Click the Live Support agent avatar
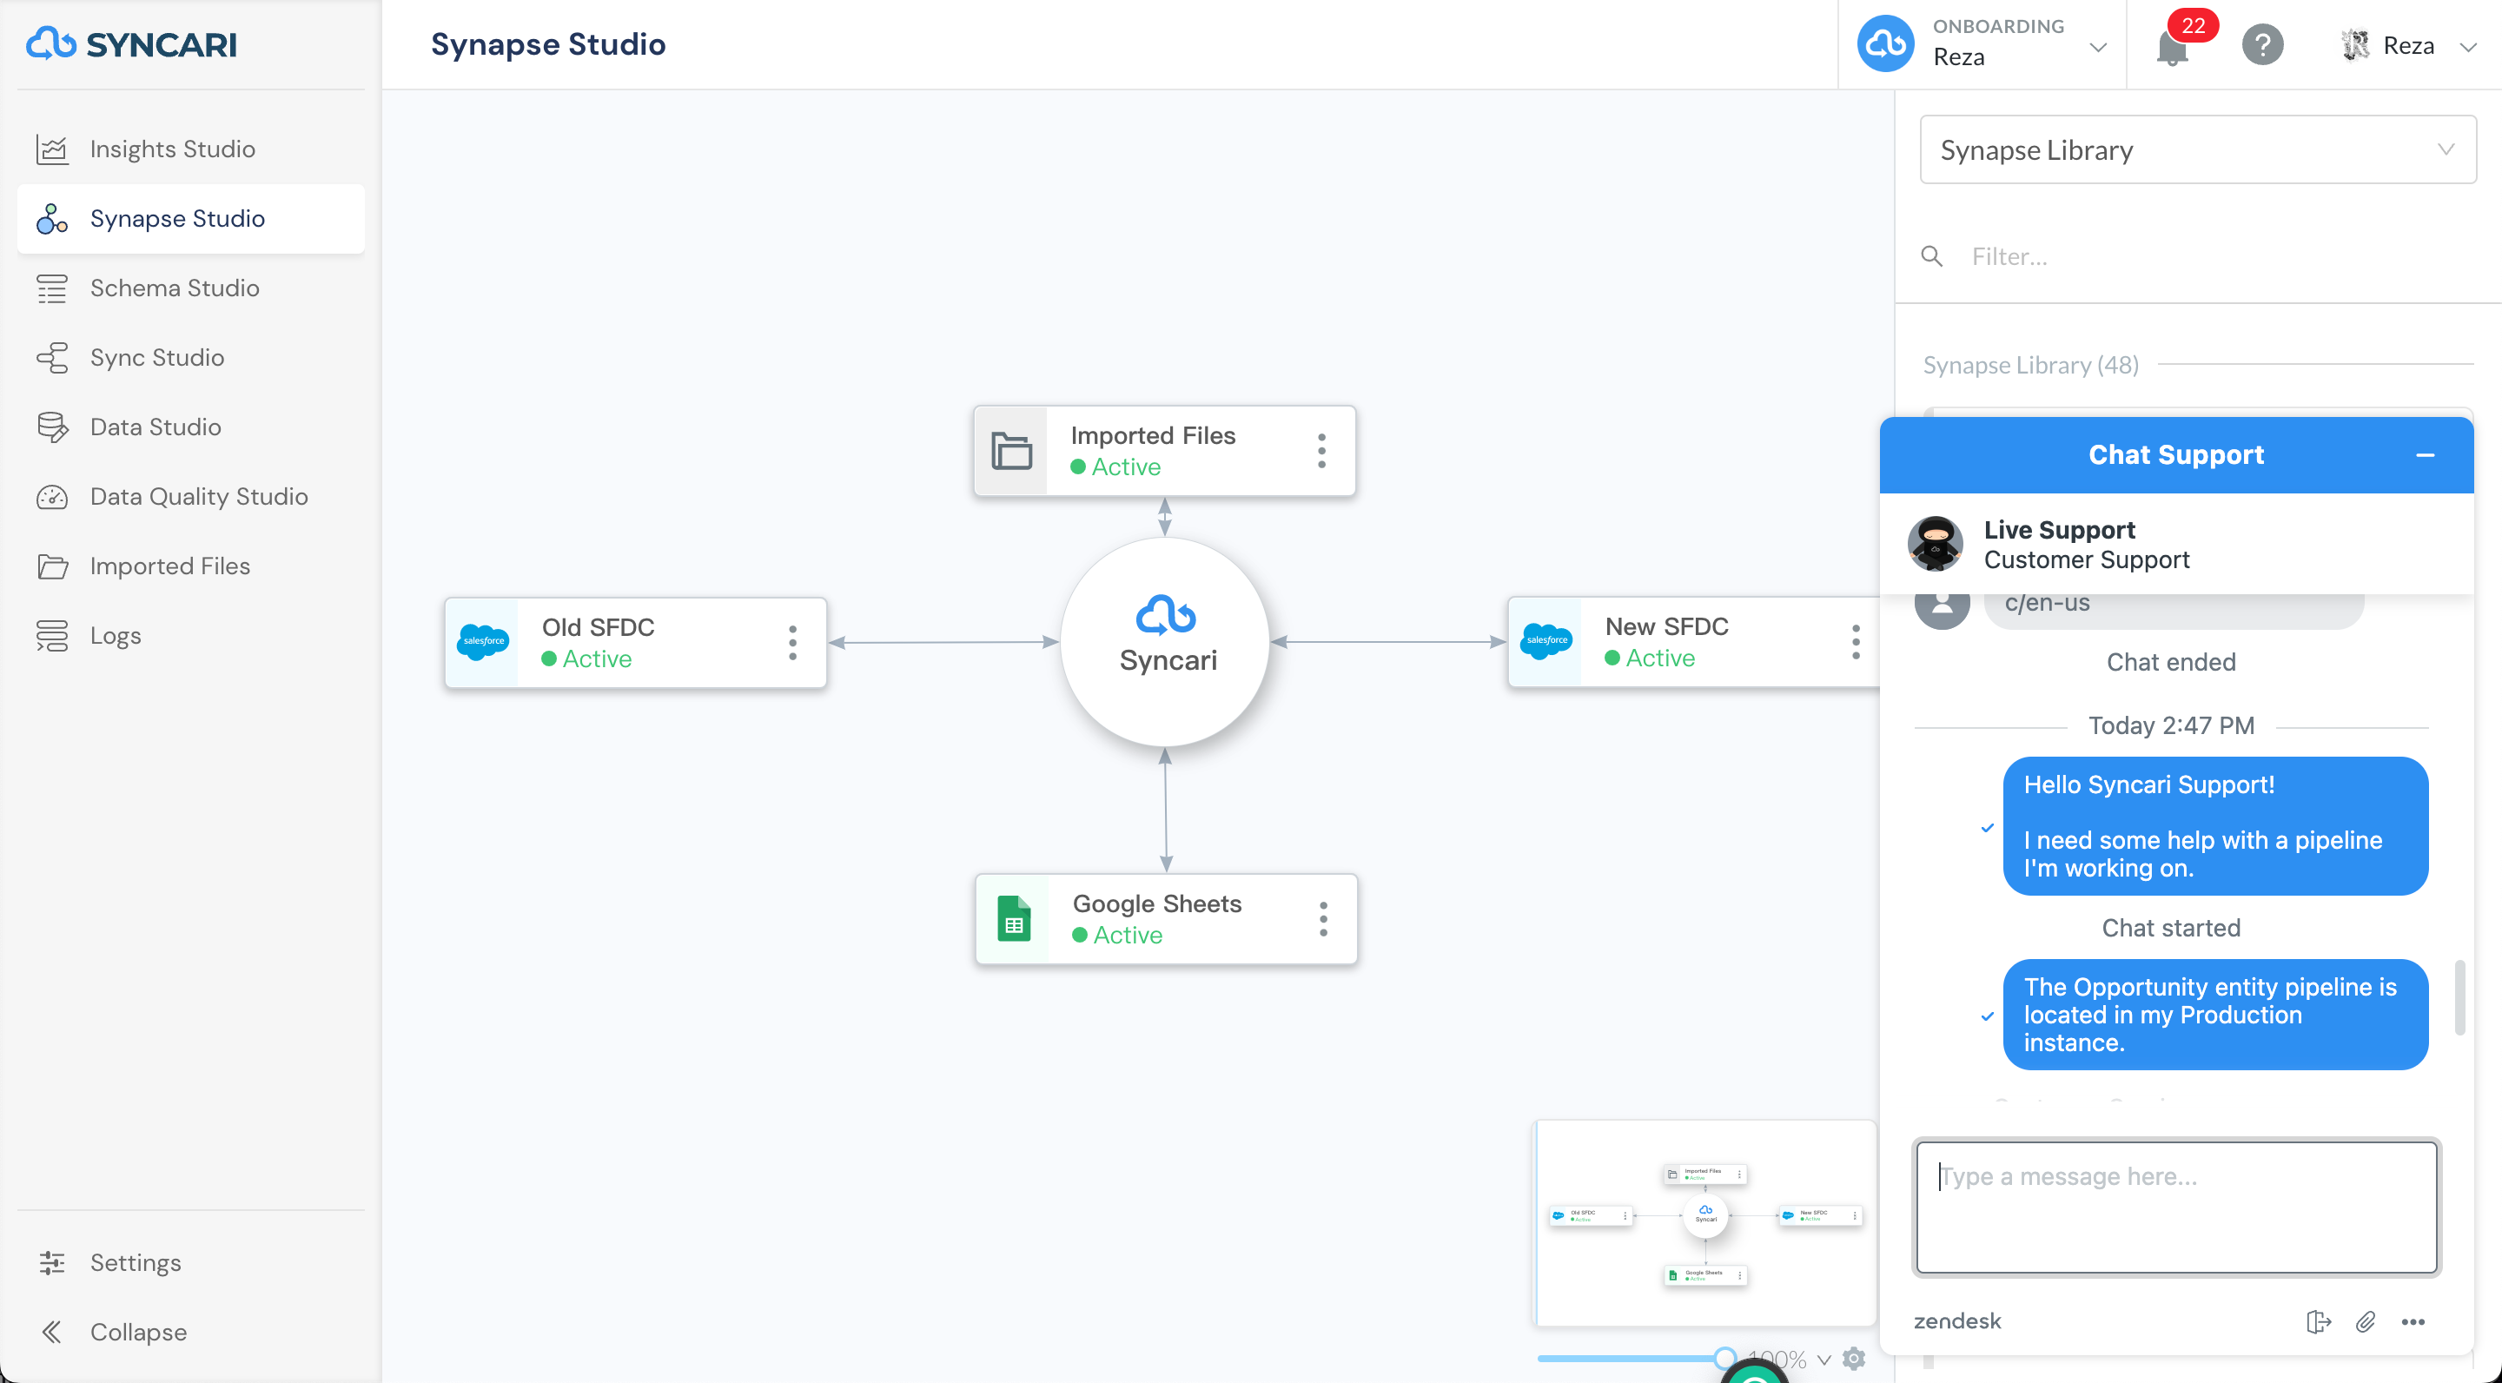 [1936, 544]
